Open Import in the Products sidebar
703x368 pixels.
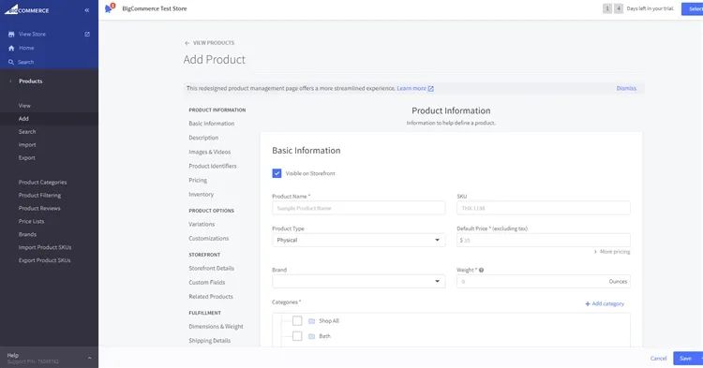(27, 144)
